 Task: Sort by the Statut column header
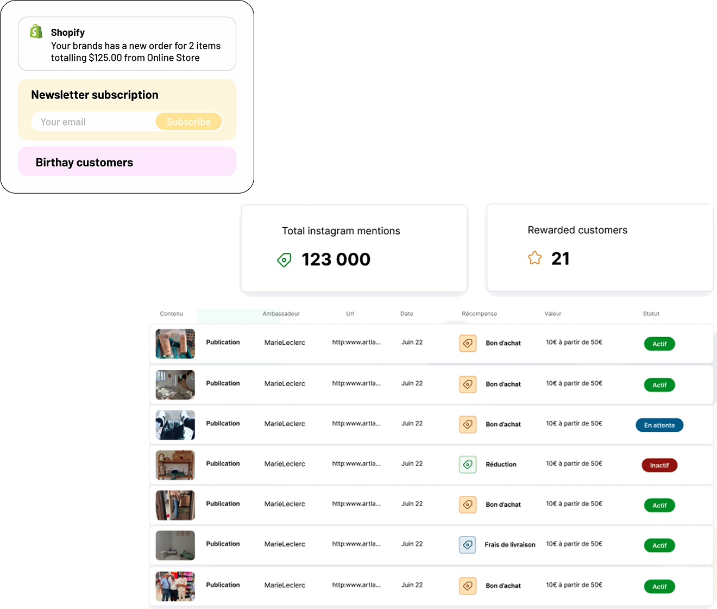pyautogui.click(x=651, y=314)
